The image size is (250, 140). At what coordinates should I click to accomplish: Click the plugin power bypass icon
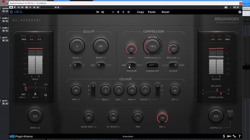[11, 12]
